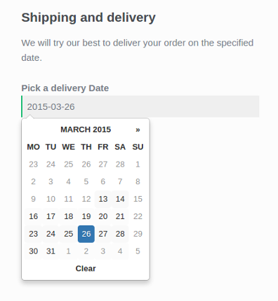Pick March 16 as delivery date

click(x=34, y=216)
